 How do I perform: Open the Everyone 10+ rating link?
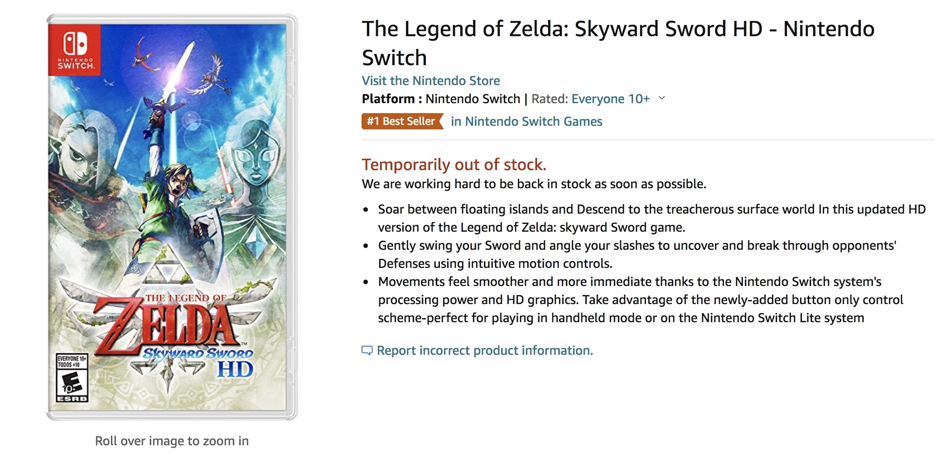610,99
